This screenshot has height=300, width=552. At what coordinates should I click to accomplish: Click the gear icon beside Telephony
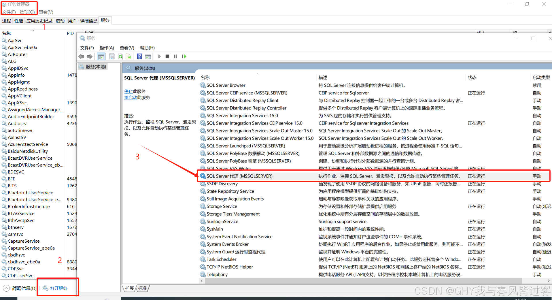(x=203, y=274)
